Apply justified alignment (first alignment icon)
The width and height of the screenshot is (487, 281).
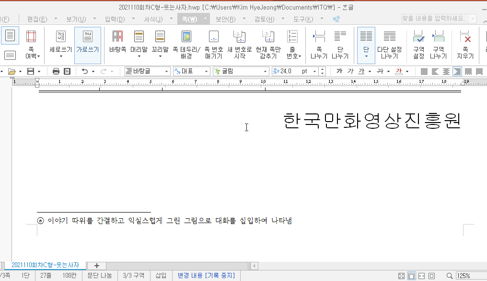point(424,72)
